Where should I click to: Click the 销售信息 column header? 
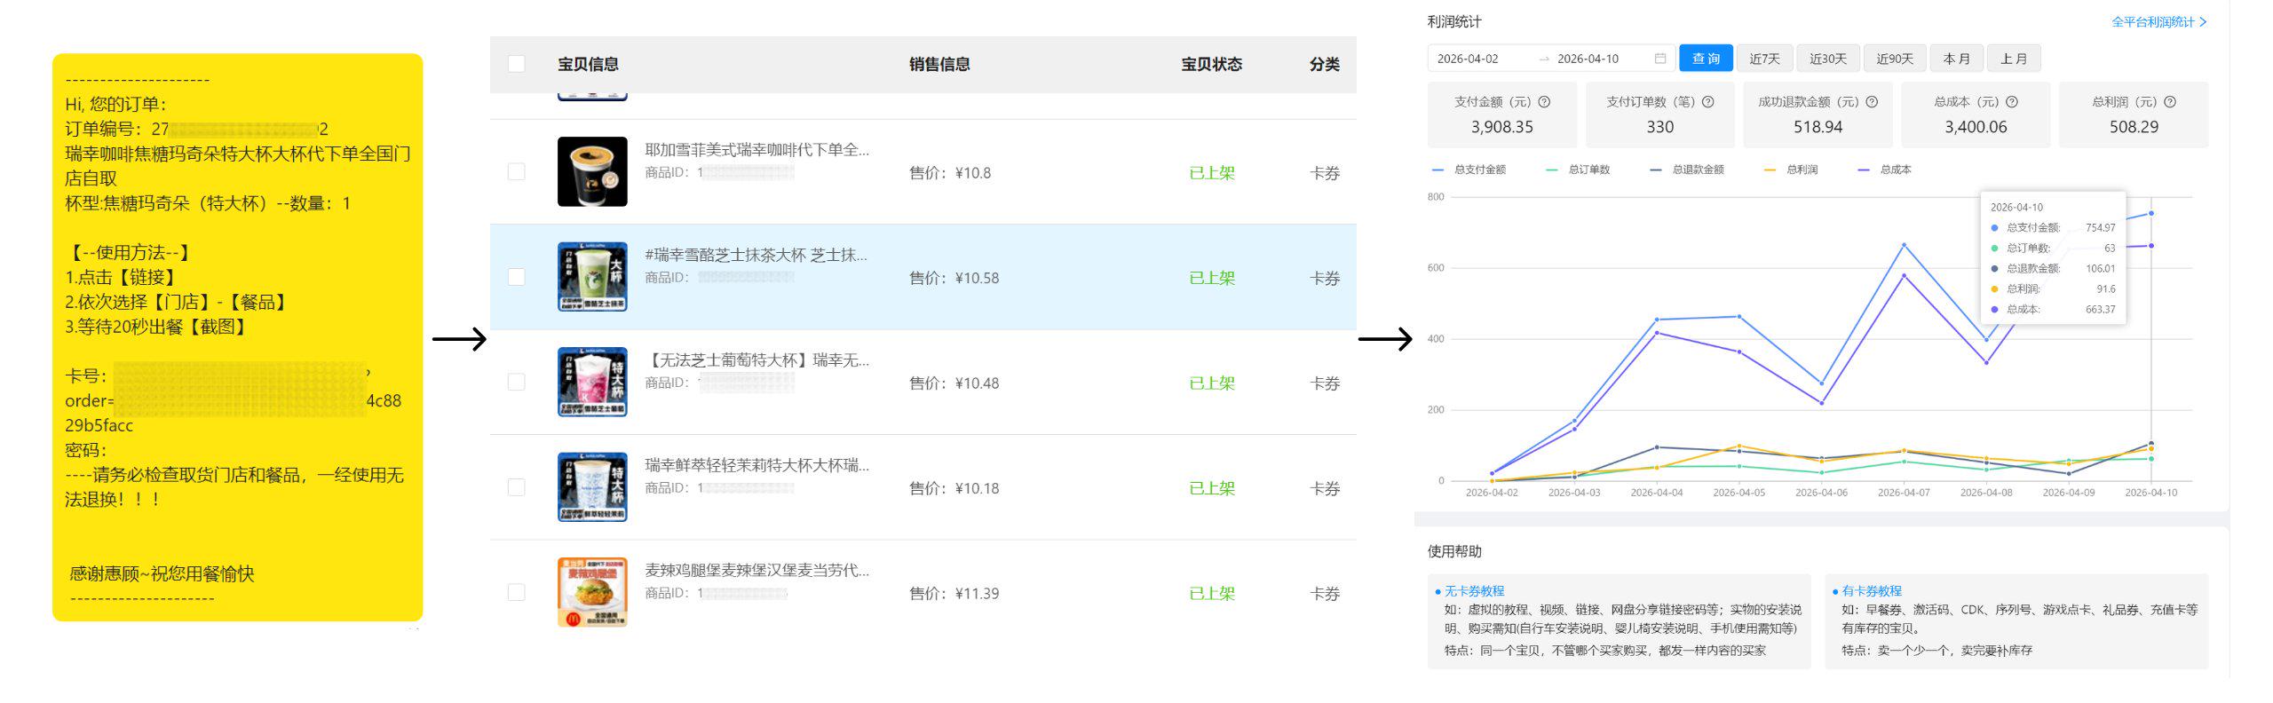(939, 64)
